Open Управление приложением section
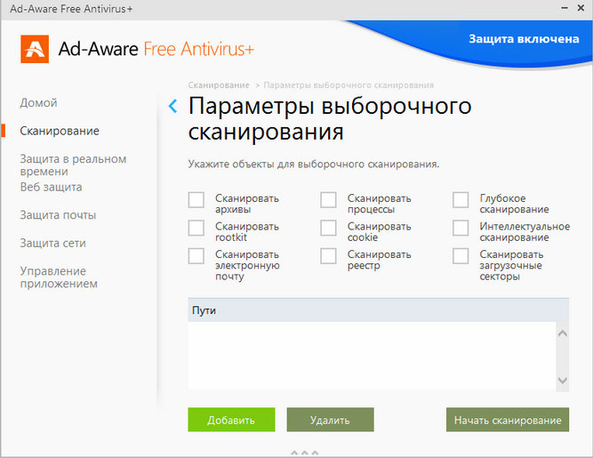 pos(59,277)
